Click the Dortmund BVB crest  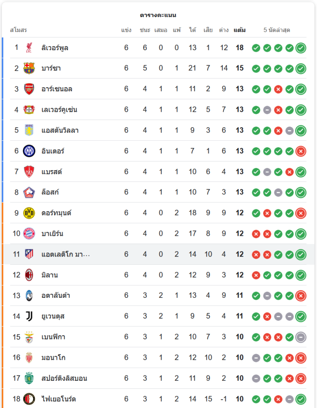coord(29,213)
